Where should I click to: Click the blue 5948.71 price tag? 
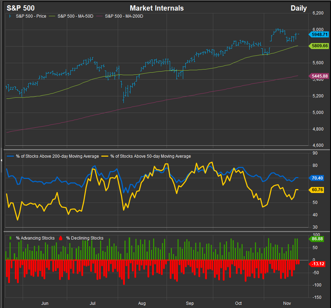click(319, 35)
